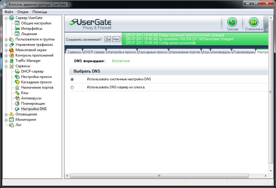This screenshot has height=188, width=276.
Task: Expand the Traffic Manager node
Action: (x=6, y=61)
